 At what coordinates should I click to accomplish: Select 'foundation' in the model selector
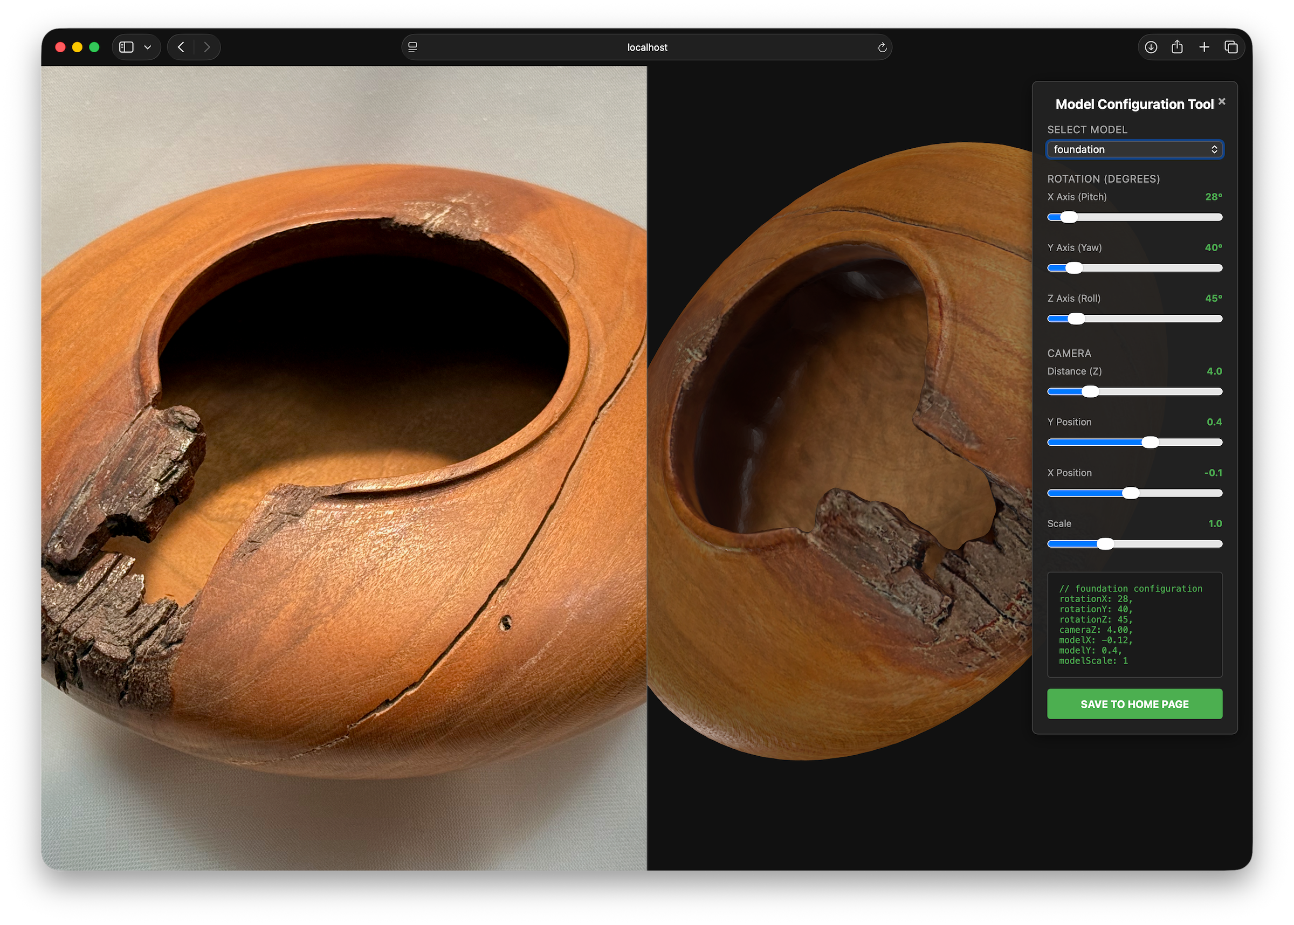pos(1134,149)
